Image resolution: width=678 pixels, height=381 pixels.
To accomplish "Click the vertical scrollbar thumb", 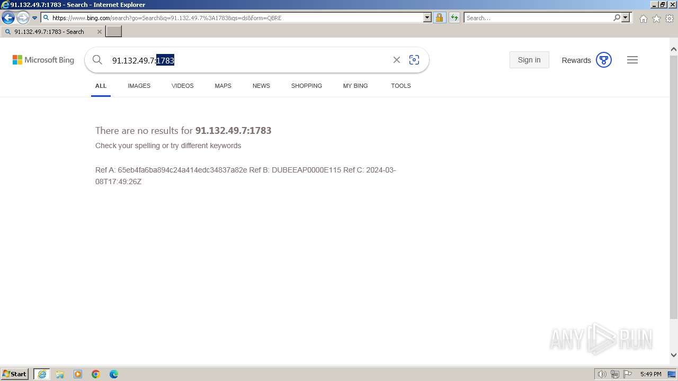I will 674,187.
